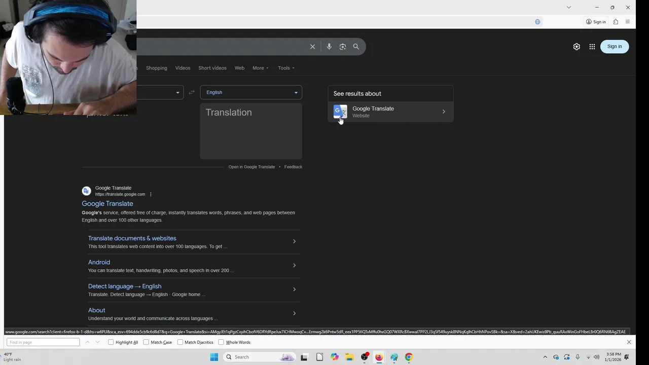
Task: Open the Detect language → English link
Action: point(125,286)
